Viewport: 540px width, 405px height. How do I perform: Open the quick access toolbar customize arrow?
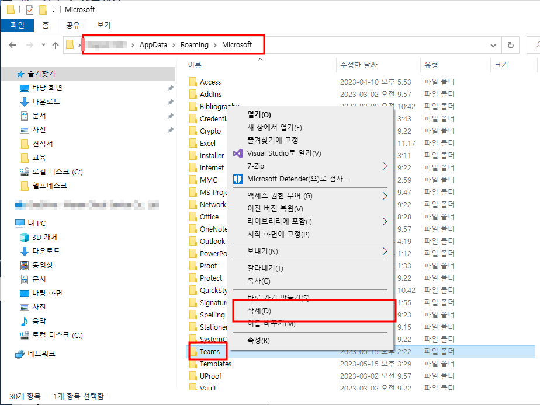(x=53, y=11)
